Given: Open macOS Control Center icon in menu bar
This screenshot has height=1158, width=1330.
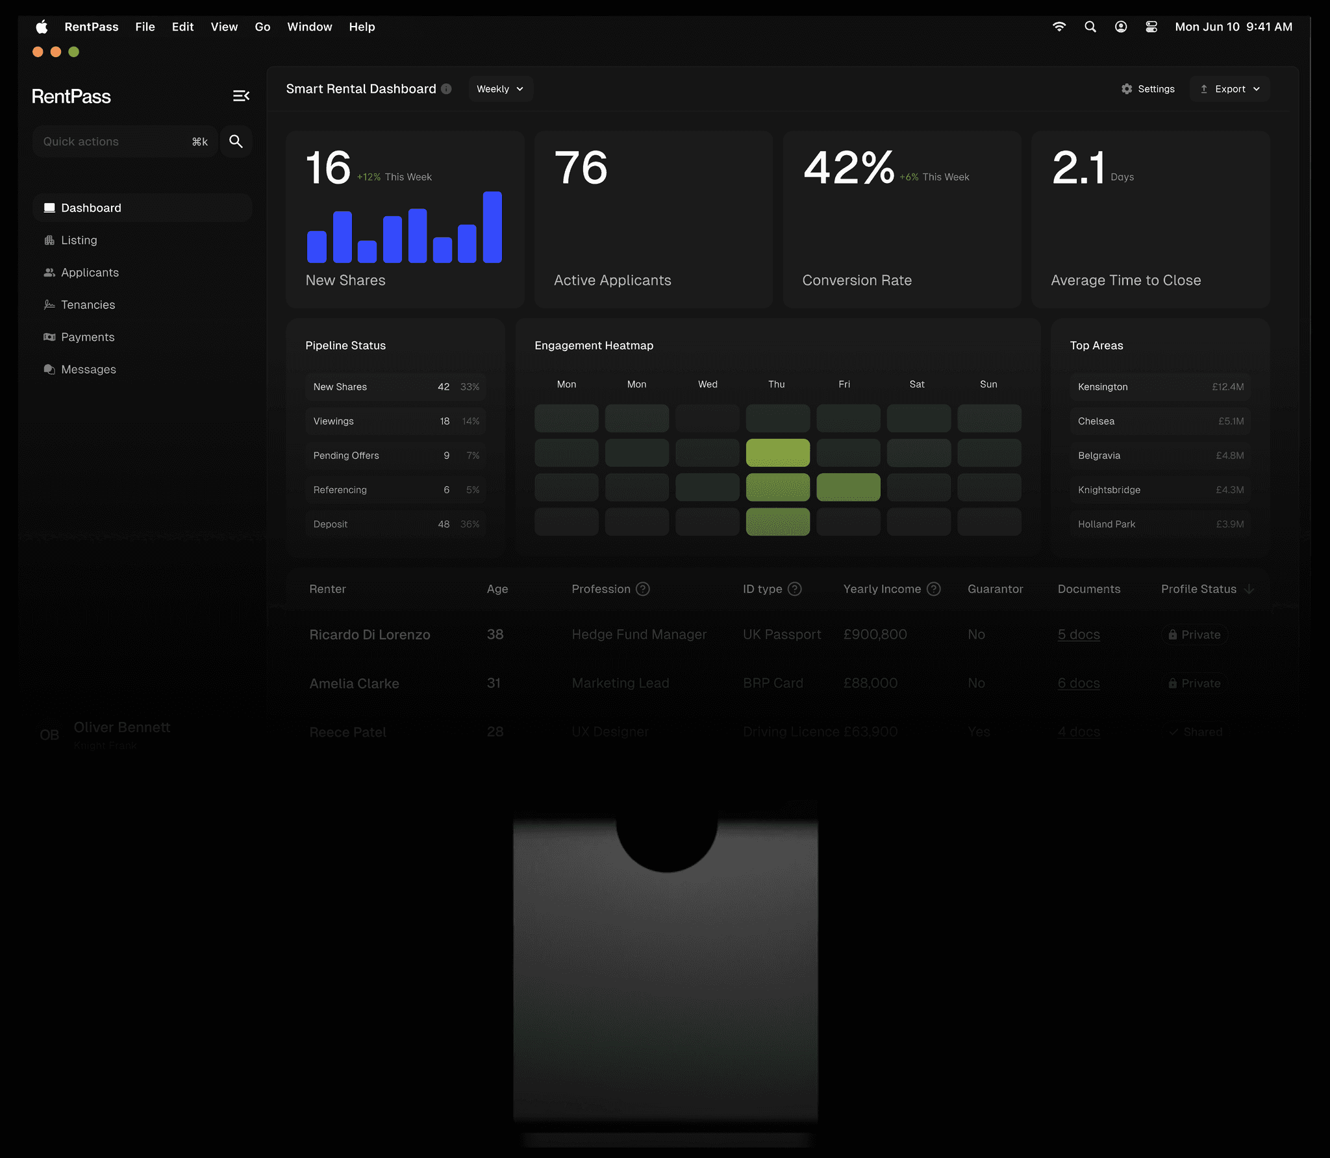Looking at the screenshot, I should (1151, 27).
